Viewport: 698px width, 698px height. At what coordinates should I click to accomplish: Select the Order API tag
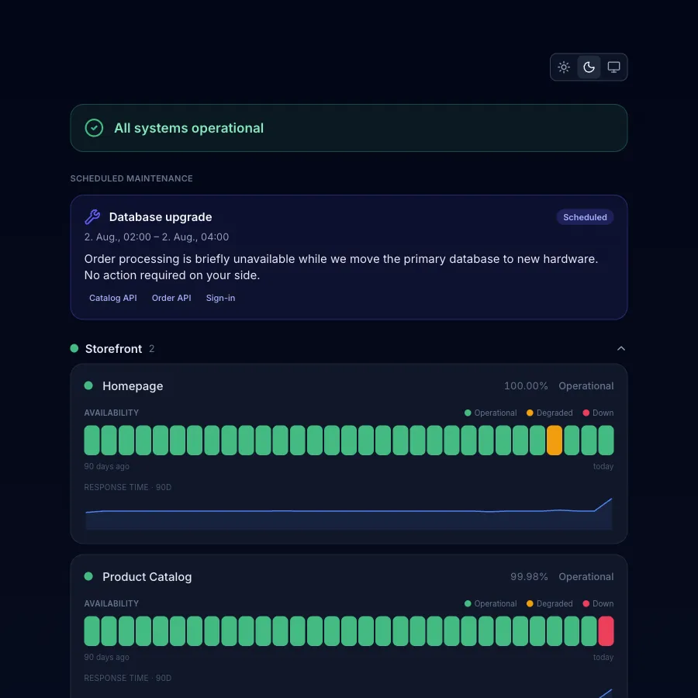point(171,298)
